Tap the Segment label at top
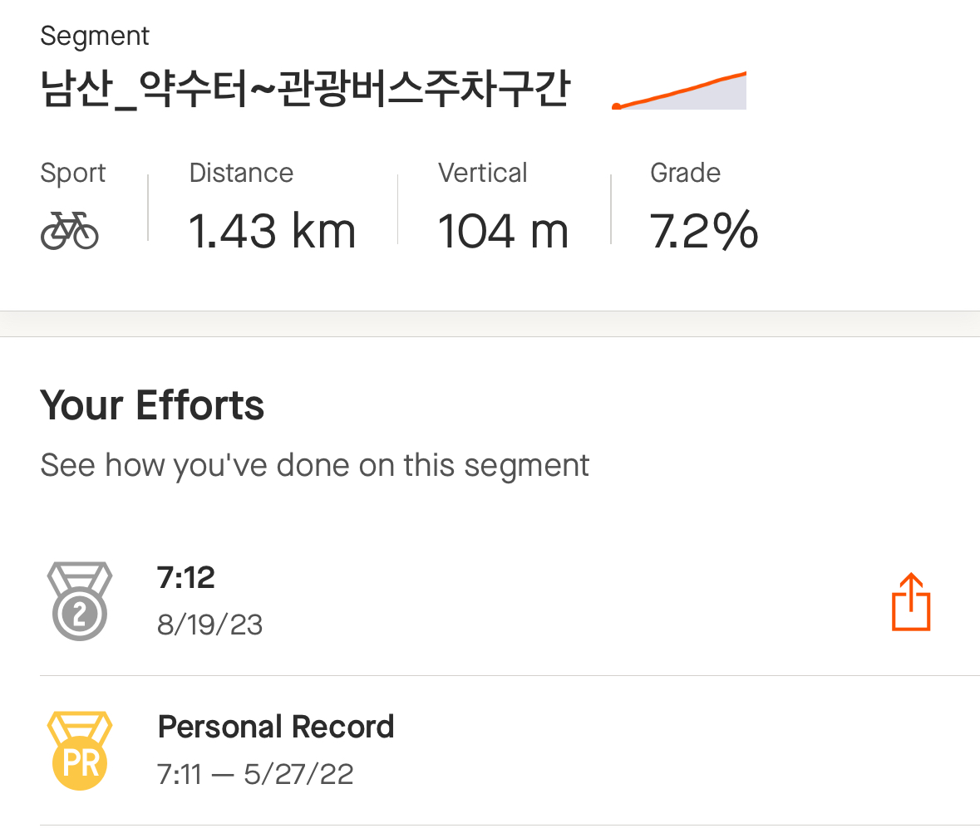Viewport: 980px width, 828px height. click(95, 37)
